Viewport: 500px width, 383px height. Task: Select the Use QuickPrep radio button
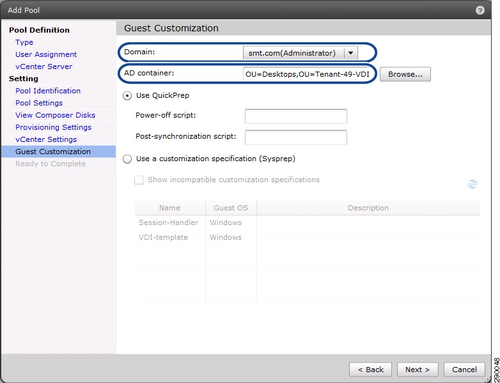(x=127, y=96)
